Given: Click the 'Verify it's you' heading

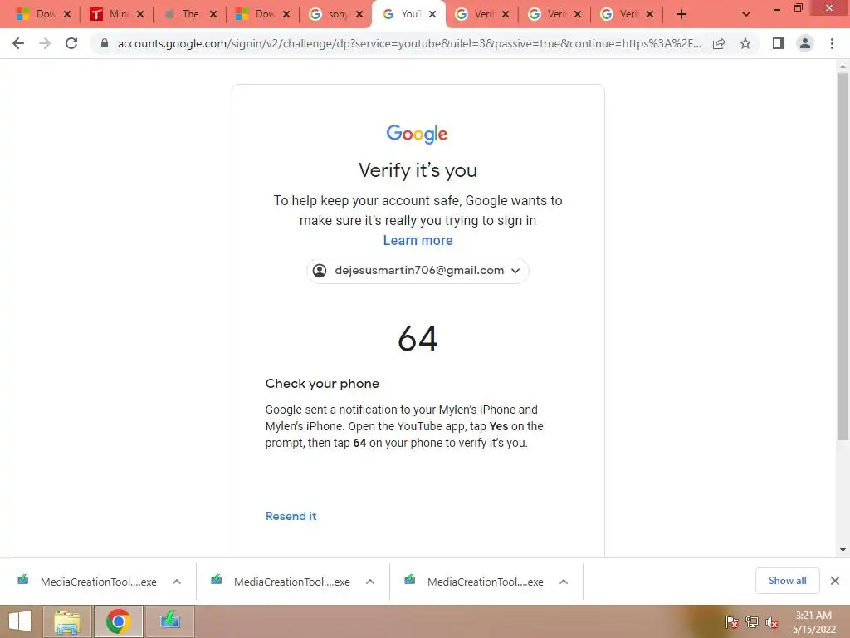Looking at the screenshot, I should pyautogui.click(x=418, y=170).
